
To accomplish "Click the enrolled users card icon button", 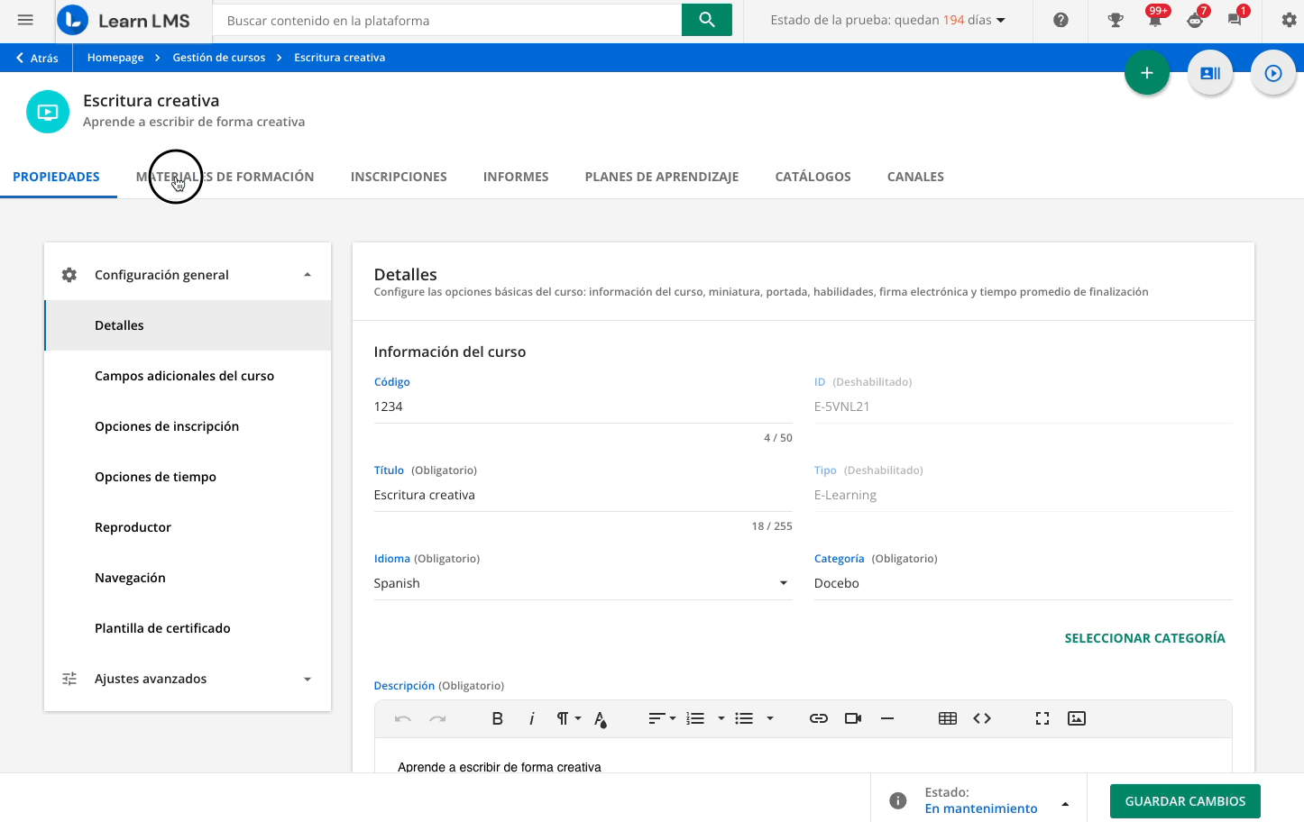I will 1210,73.
